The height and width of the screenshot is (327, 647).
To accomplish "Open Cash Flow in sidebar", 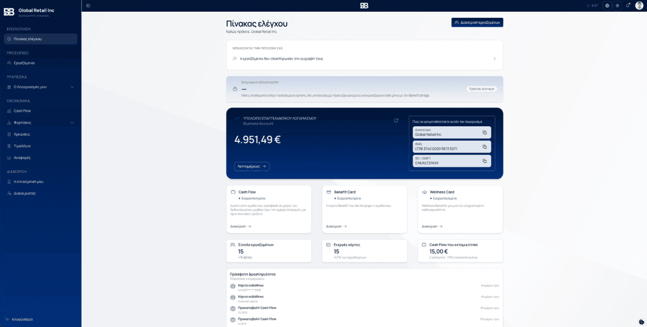I will [x=41, y=111].
